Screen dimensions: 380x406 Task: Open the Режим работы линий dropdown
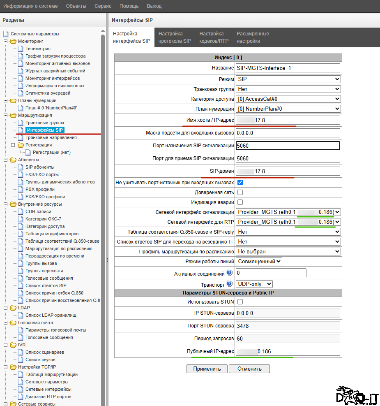tap(259, 262)
